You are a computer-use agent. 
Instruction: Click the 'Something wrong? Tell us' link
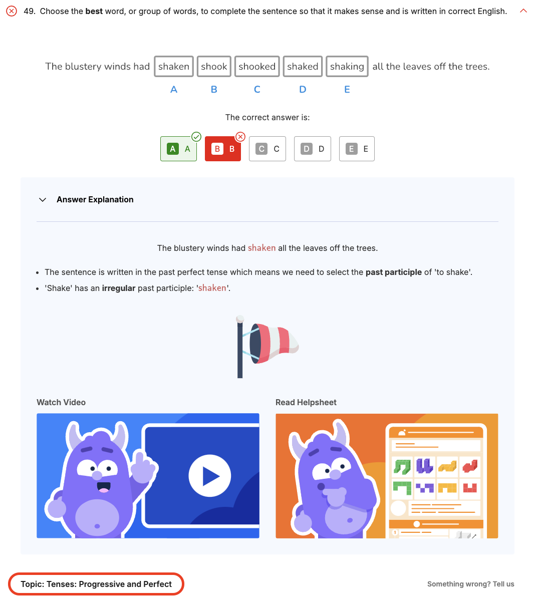[471, 584]
